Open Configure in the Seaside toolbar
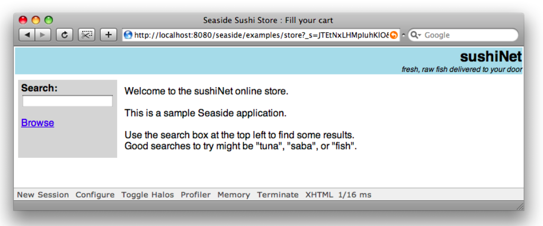 point(95,195)
